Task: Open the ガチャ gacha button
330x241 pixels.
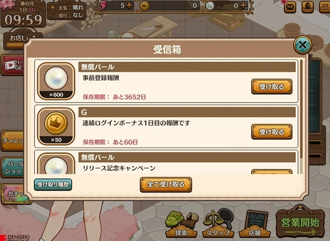Action: point(15,194)
